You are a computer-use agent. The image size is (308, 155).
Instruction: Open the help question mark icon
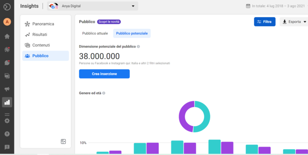(7, 134)
